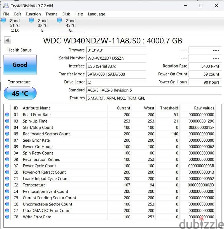Click status orb for Seek Error Rate
The image size is (224, 229).
[7, 140]
